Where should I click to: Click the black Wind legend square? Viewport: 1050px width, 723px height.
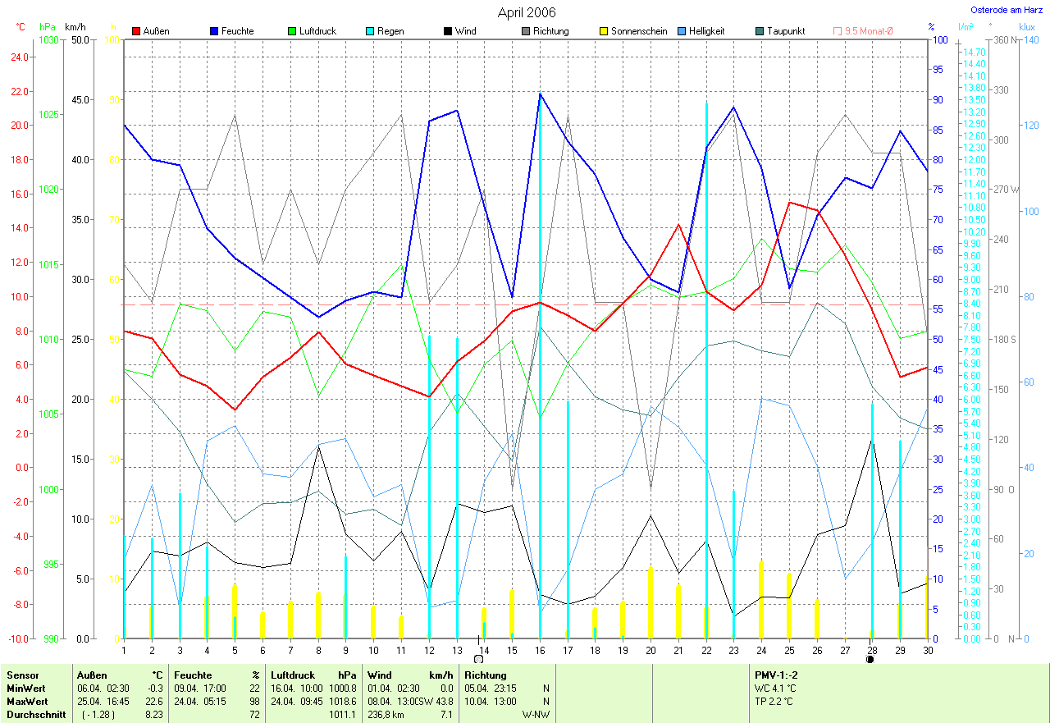(448, 31)
